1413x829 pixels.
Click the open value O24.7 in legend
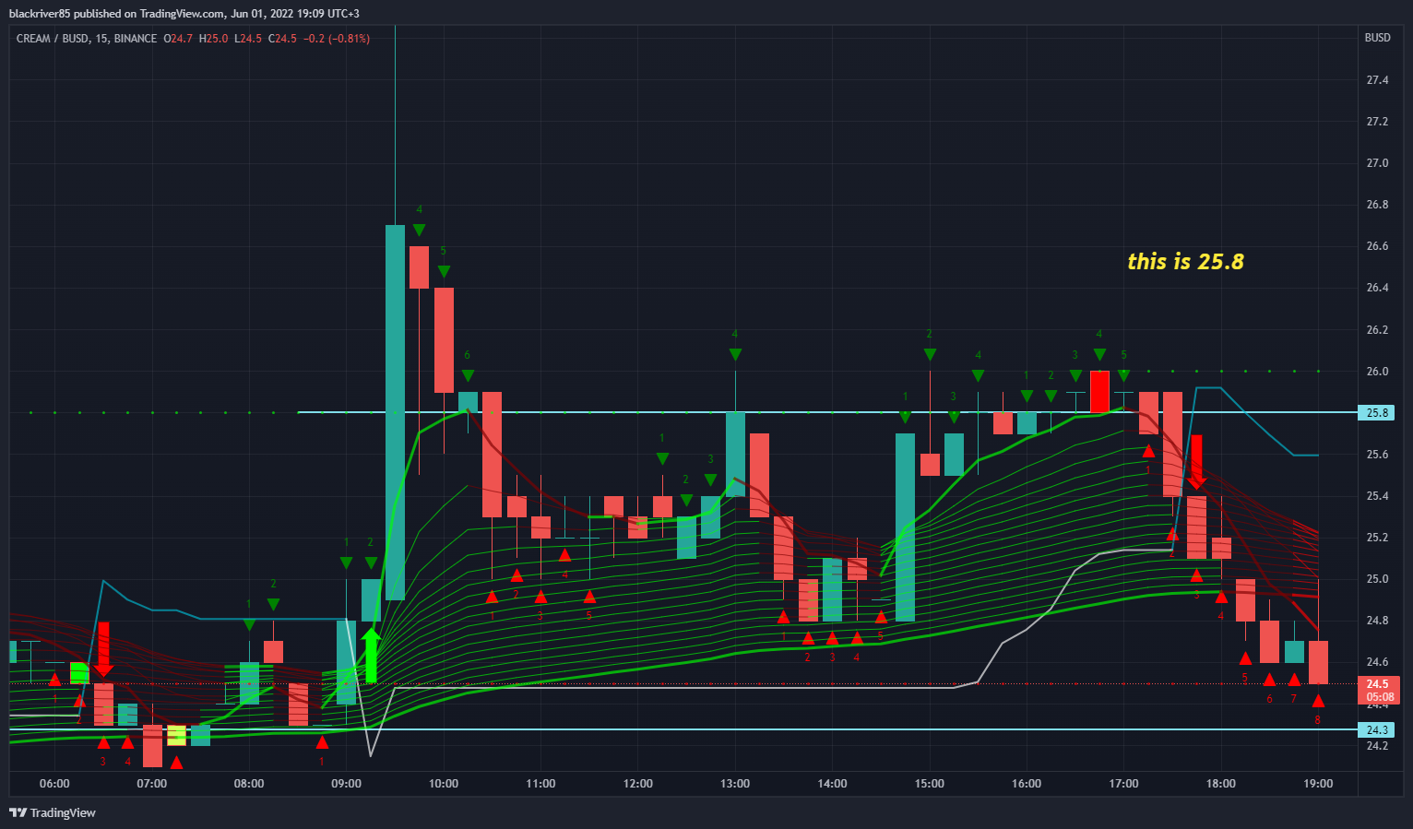tap(178, 39)
